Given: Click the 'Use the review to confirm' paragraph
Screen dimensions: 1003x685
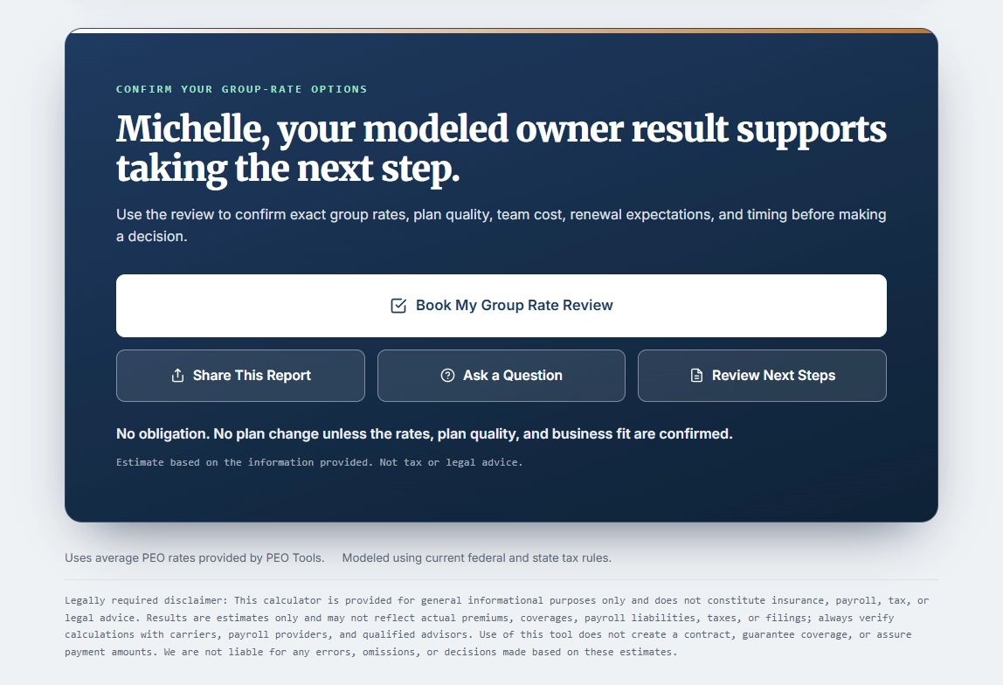Looking at the screenshot, I should pos(501,225).
